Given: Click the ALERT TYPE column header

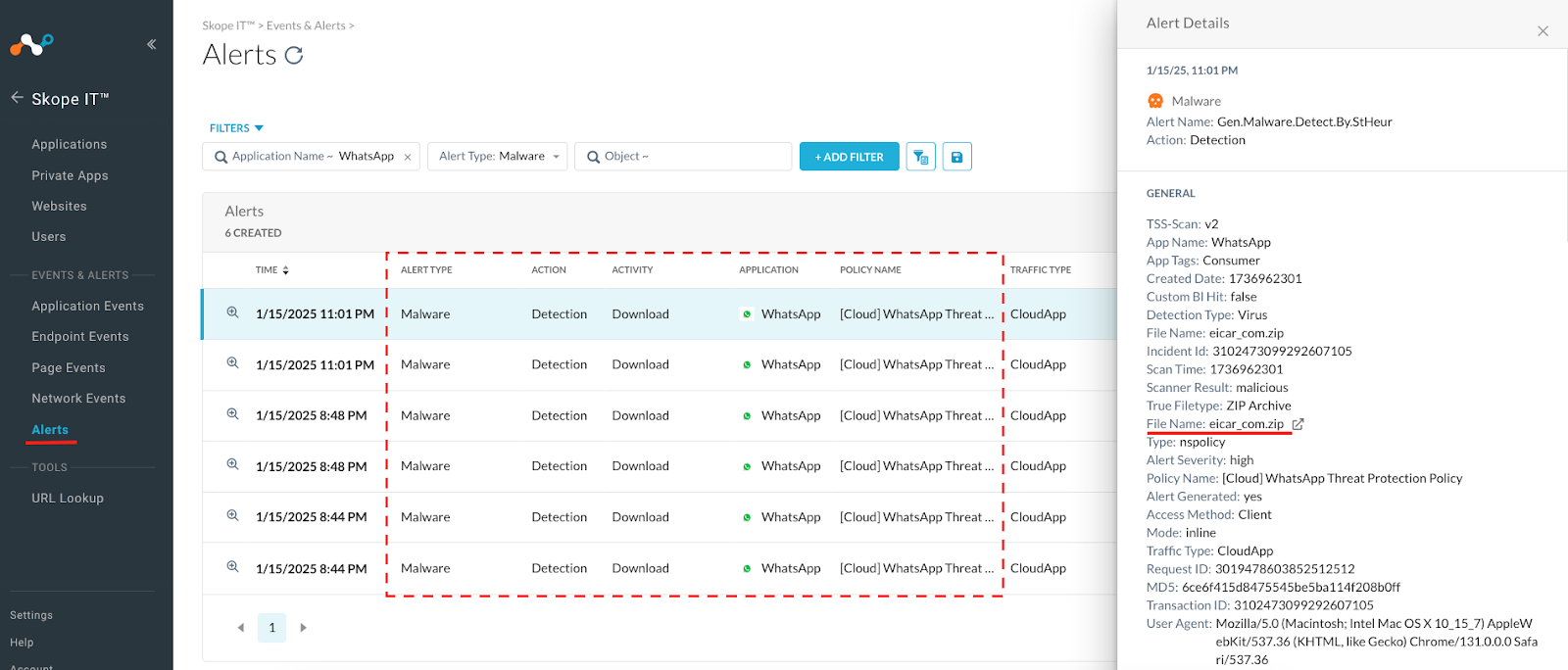Looking at the screenshot, I should [426, 270].
